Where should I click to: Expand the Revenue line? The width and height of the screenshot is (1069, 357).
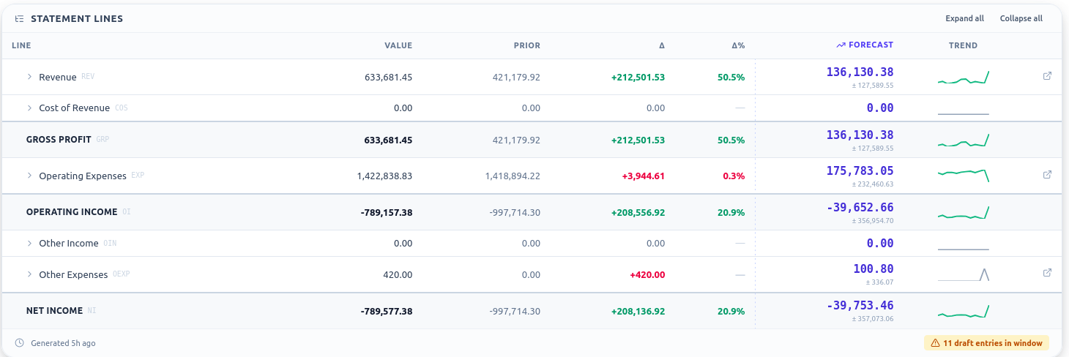(29, 77)
